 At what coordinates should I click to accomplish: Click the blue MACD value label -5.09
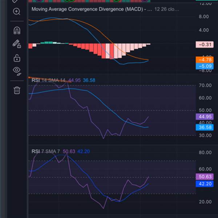[x=205, y=66]
